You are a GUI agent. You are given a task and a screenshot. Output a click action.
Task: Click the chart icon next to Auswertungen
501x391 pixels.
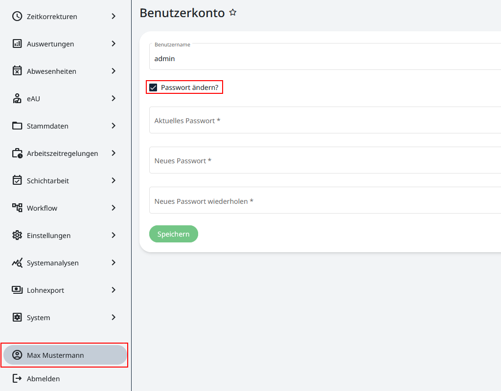click(17, 43)
